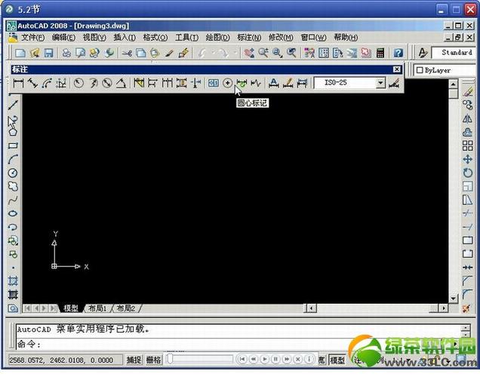Select the Dimension Break tool

click(x=195, y=83)
